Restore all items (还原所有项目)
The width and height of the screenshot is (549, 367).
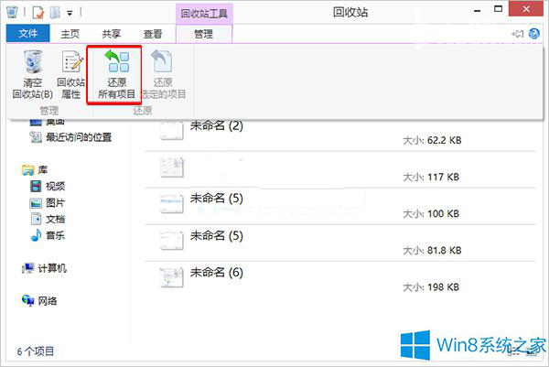[x=116, y=75]
